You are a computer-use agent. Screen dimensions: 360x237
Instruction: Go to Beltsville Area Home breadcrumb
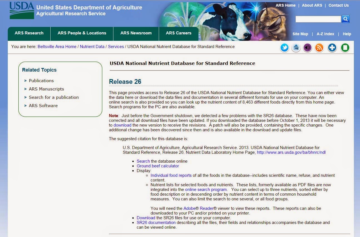57,47
